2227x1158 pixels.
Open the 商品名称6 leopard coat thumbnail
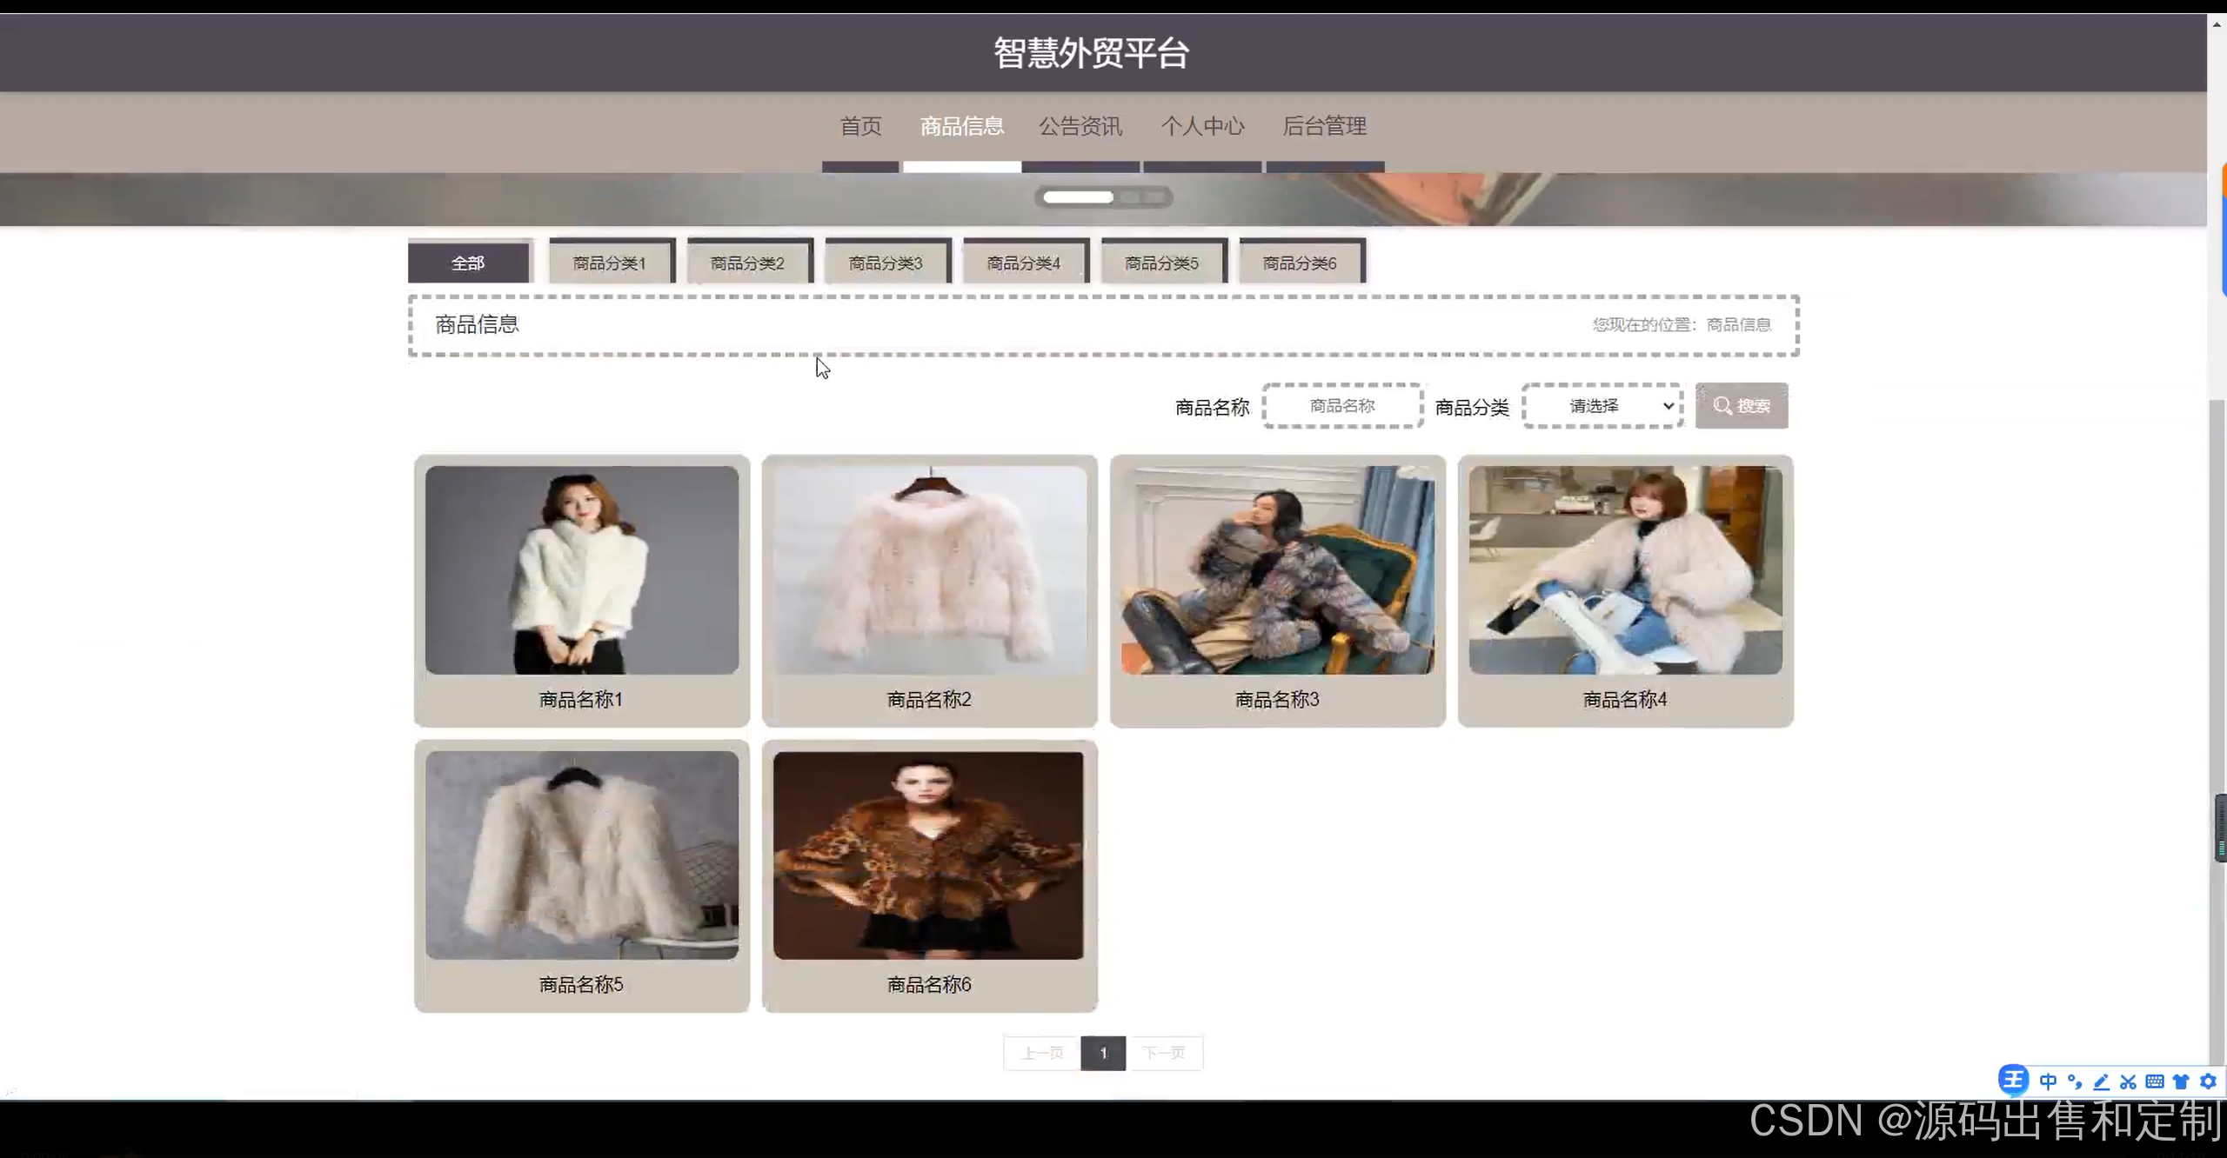click(928, 855)
